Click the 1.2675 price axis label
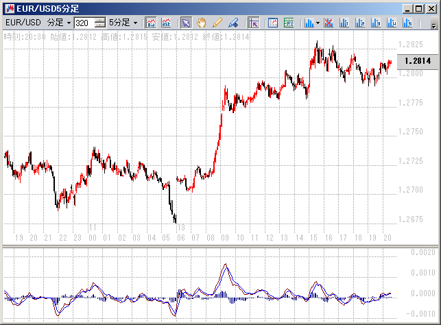The width and height of the screenshot is (441, 325). point(411,219)
